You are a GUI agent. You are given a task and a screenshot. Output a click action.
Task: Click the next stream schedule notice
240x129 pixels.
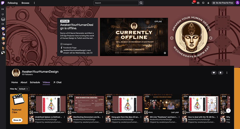(76, 52)
